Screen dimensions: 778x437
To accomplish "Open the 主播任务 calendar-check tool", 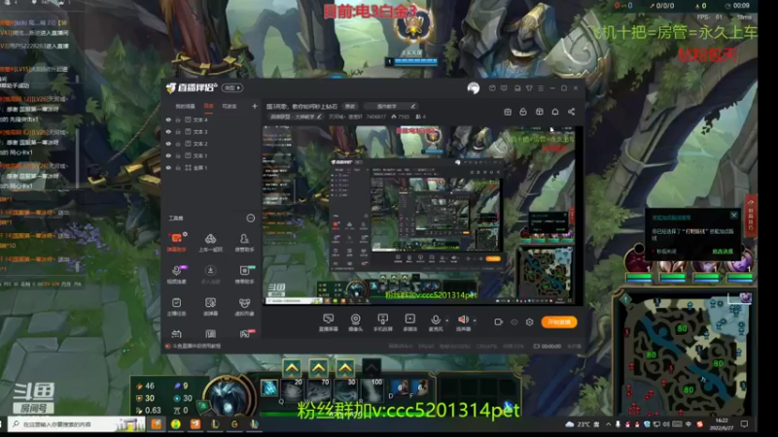I will [x=176, y=306].
